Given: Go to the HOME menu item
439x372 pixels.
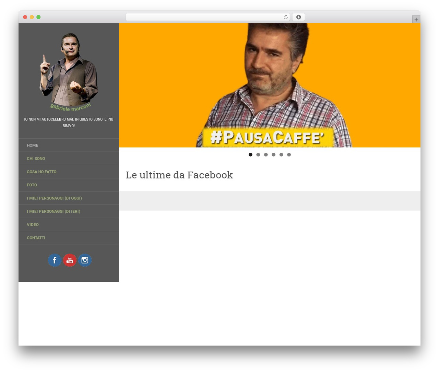Looking at the screenshot, I should point(69,146).
